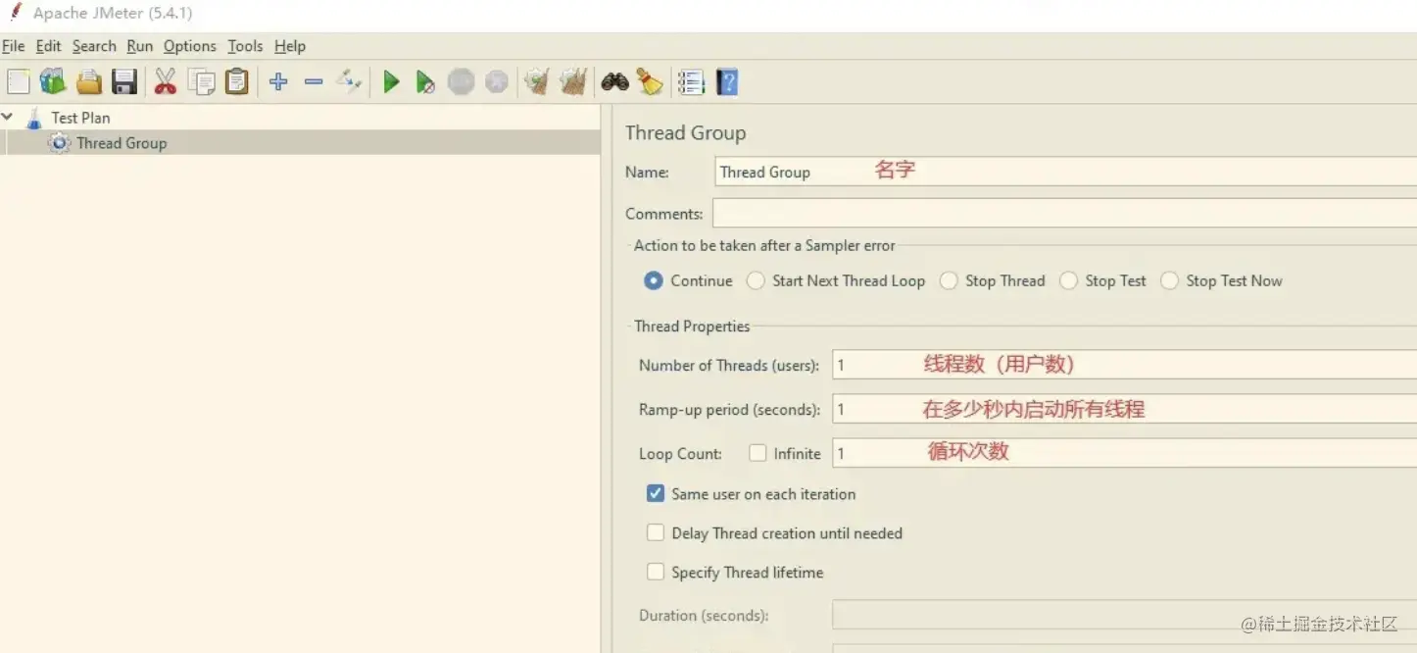Open the Options menu

click(189, 46)
